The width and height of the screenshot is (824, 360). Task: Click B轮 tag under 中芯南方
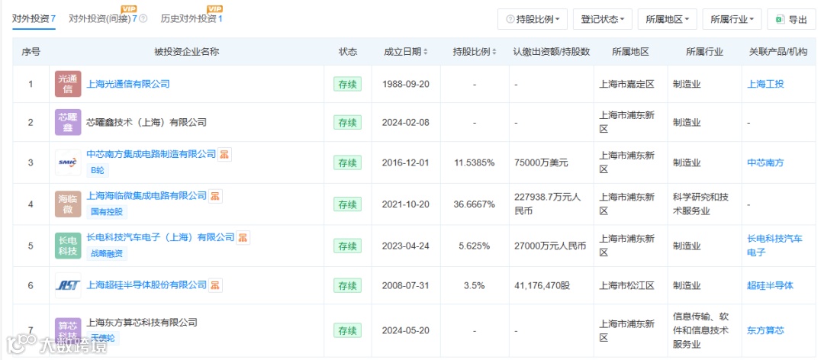click(98, 170)
